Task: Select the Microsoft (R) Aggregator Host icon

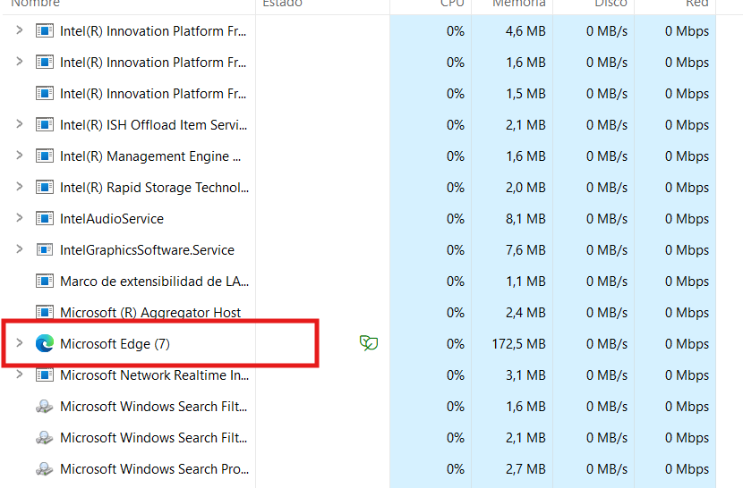Action: [x=45, y=312]
